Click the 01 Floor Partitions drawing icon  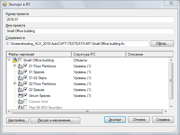20,66
